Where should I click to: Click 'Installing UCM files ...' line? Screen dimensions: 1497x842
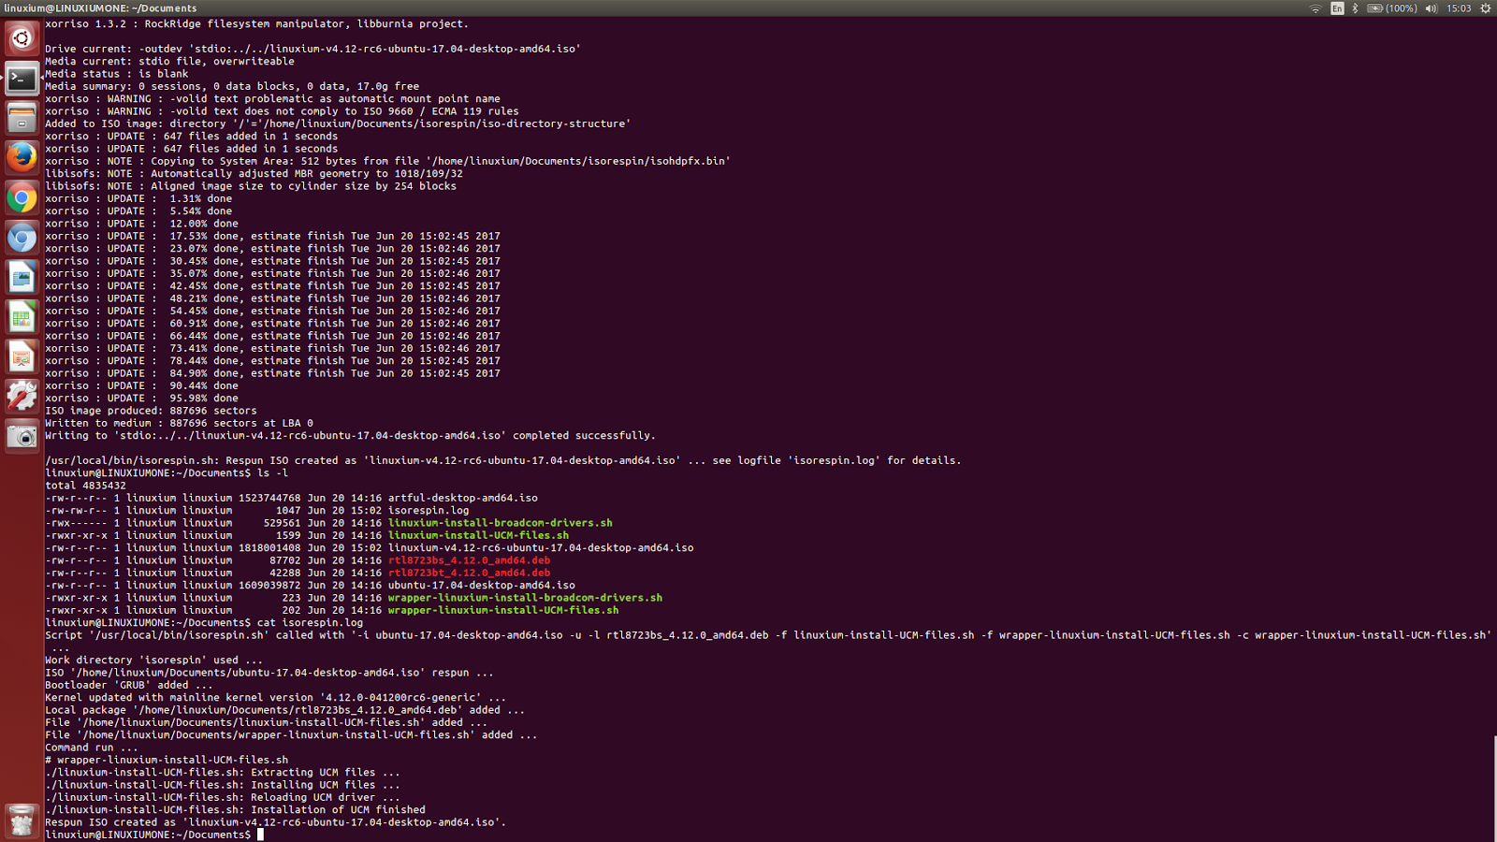tap(223, 785)
